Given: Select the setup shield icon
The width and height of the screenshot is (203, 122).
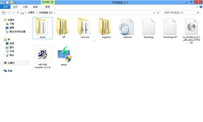Looking at the screenshot, I should (x=64, y=54).
